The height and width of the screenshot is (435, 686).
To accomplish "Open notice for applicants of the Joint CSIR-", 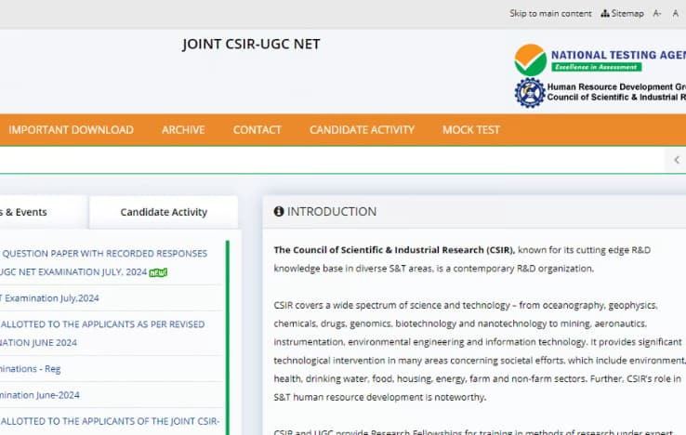I will 110,421.
